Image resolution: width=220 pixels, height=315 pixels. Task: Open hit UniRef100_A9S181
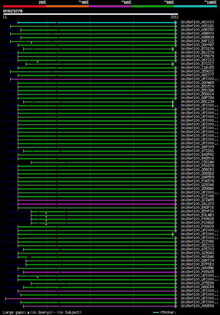pos(197,26)
